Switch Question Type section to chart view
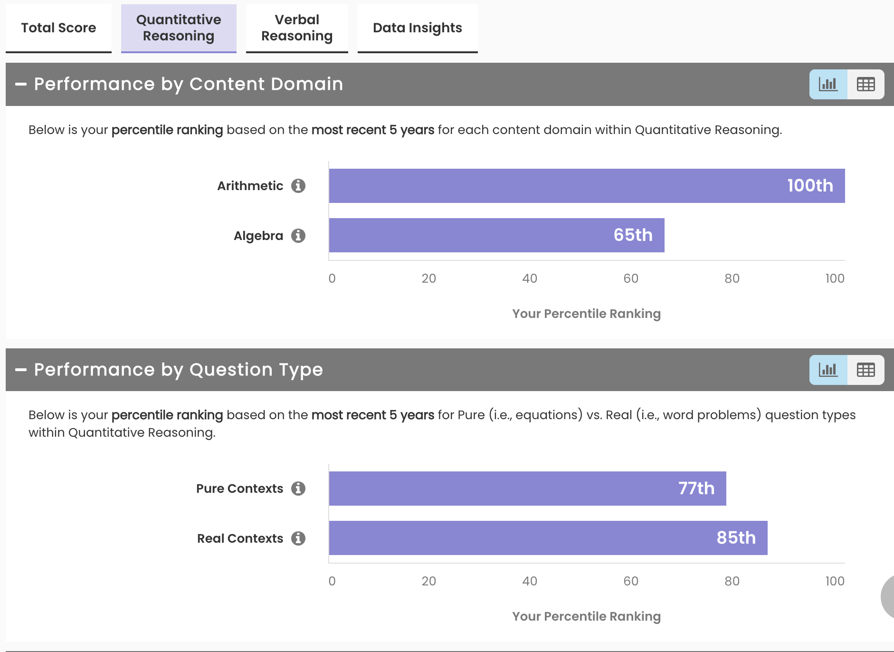Image resolution: width=894 pixels, height=652 pixels. [x=828, y=370]
